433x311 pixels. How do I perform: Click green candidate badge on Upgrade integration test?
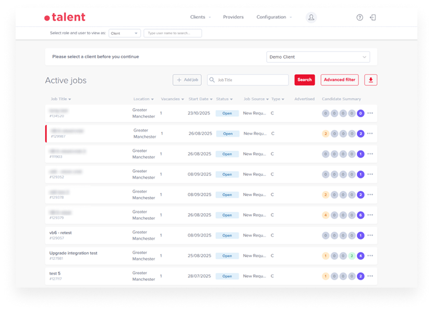click(x=352, y=256)
